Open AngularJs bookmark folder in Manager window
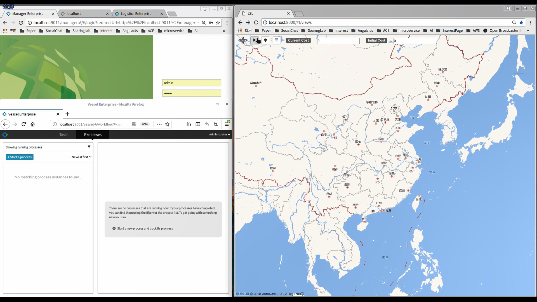 pos(127,31)
